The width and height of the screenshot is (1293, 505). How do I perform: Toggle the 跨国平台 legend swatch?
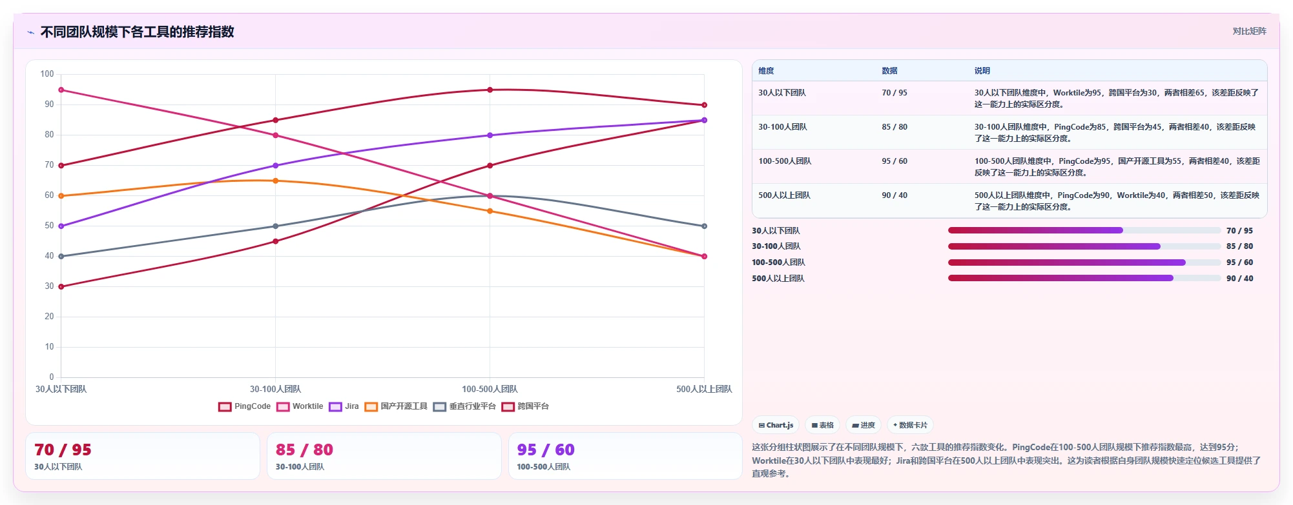tap(508, 407)
